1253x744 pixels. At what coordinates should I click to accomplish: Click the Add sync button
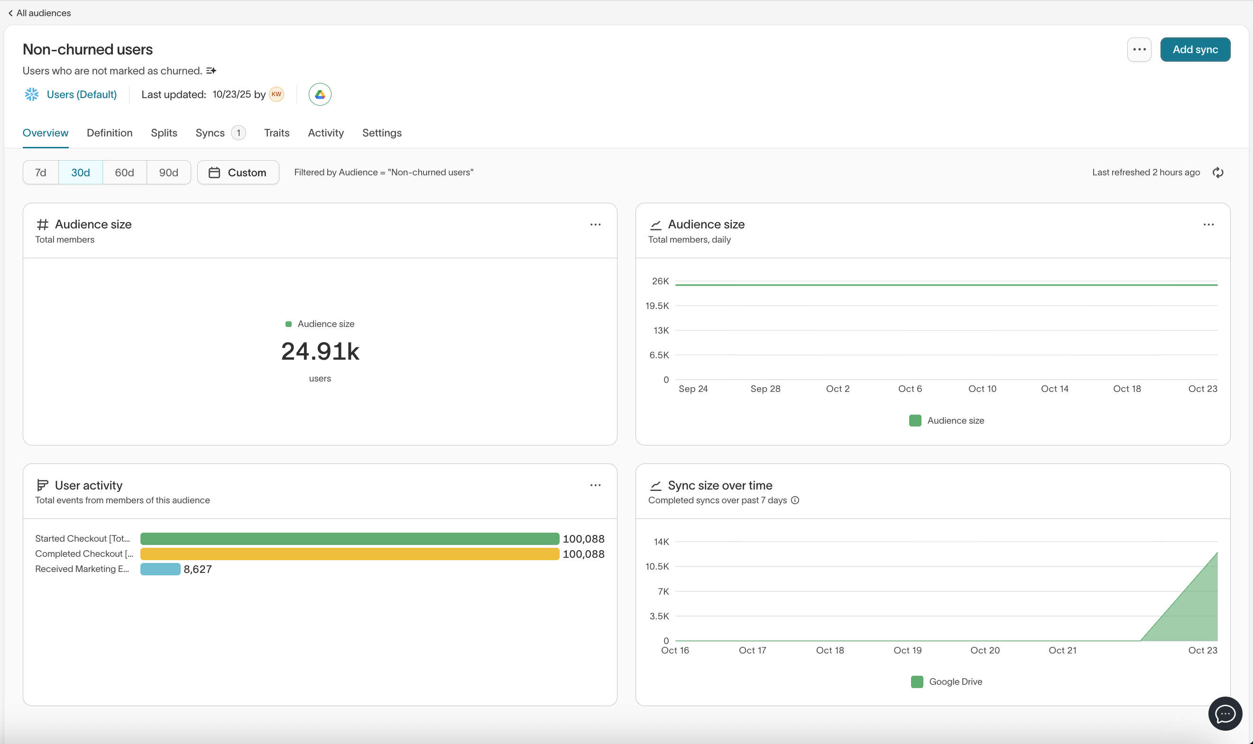[x=1195, y=49]
